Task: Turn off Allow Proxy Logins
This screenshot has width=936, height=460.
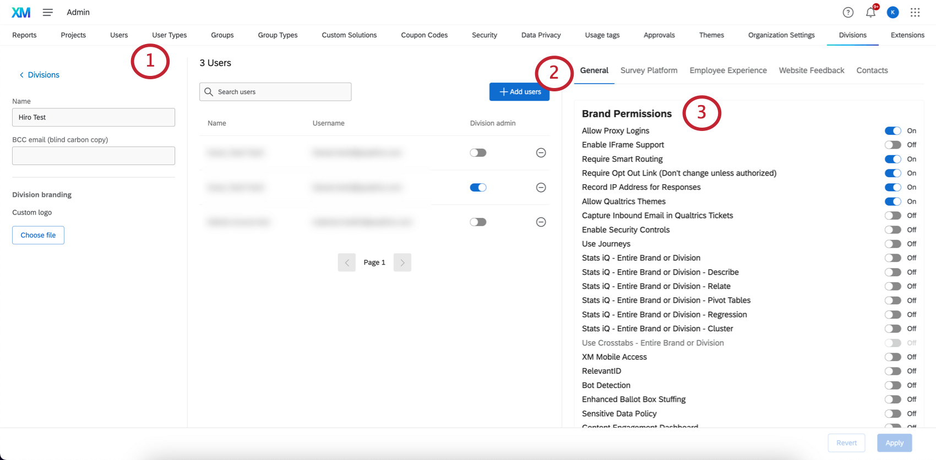Action: pos(893,131)
